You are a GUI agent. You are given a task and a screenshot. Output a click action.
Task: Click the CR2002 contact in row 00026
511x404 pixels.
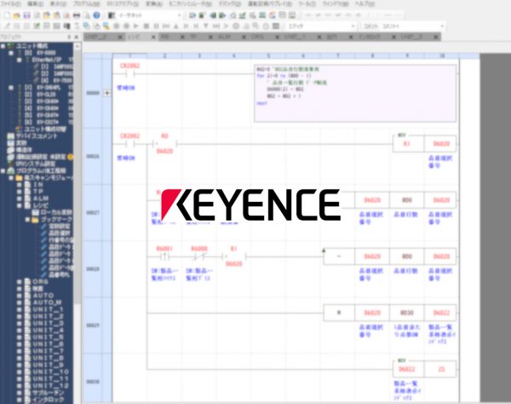pos(129,143)
